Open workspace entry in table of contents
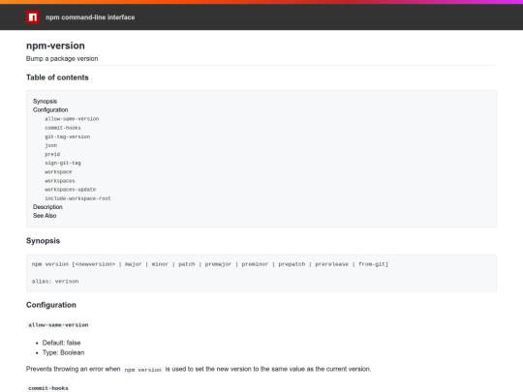 click(58, 172)
